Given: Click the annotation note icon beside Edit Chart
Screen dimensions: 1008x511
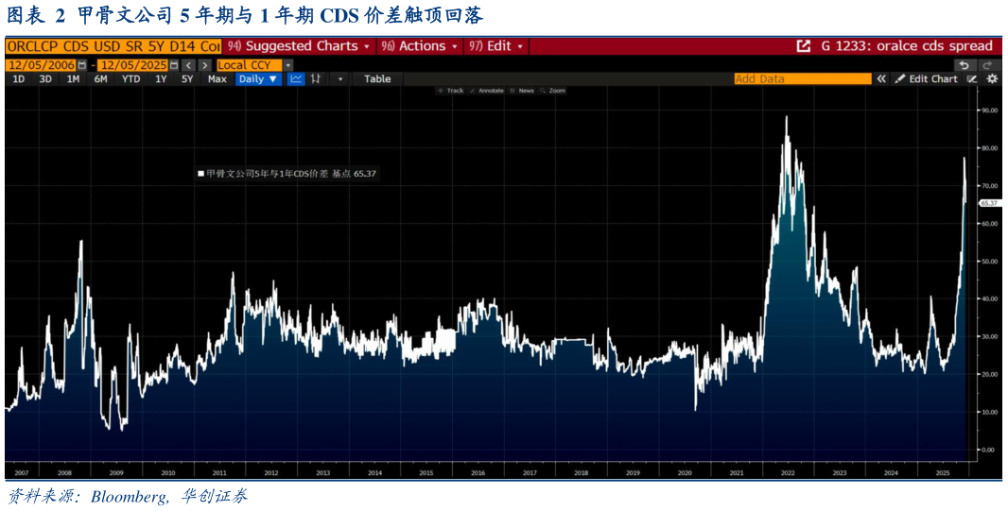Looking at the screenshot, I should 973,79.
